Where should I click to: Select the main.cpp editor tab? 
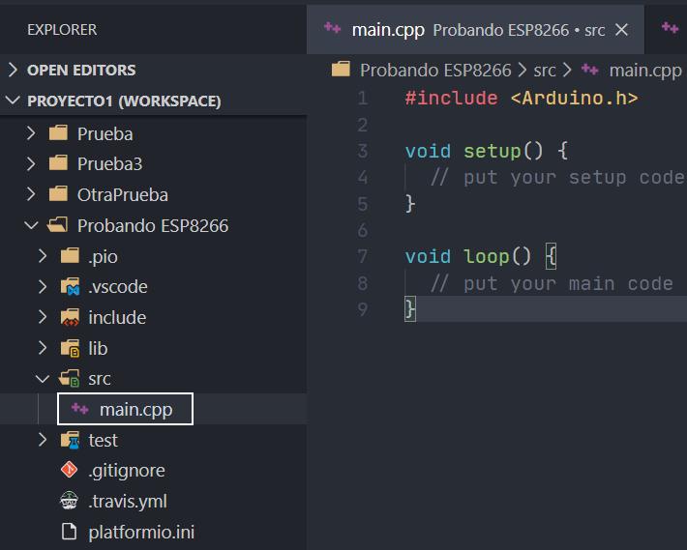coord(475,30)
